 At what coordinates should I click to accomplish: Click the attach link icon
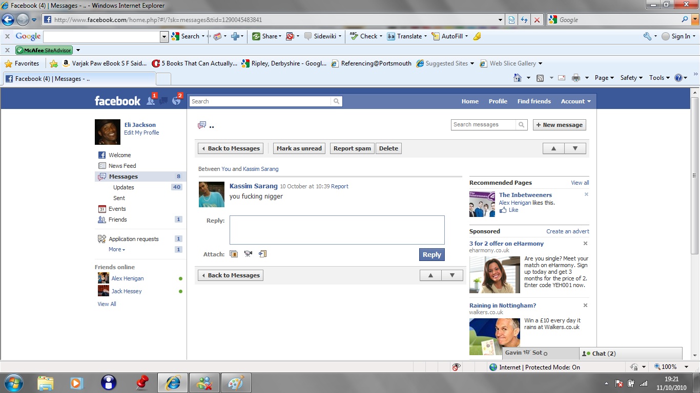coord(263,254)
